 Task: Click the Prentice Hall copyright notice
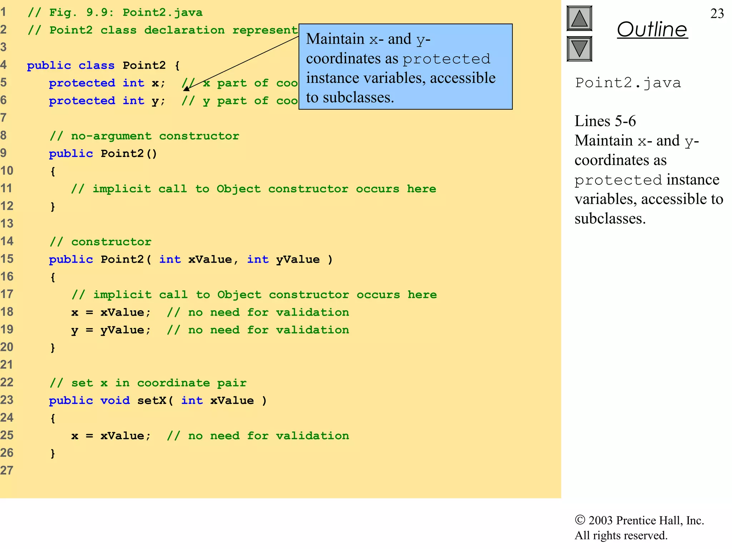(639, 528)
